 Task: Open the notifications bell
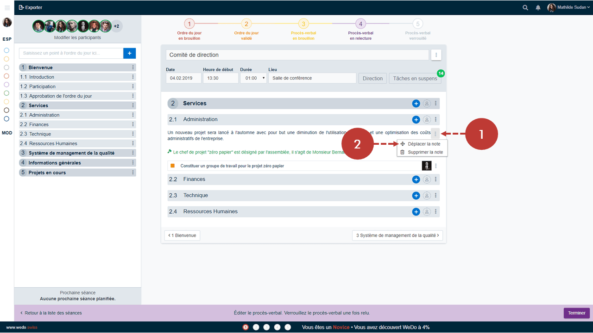538,7
